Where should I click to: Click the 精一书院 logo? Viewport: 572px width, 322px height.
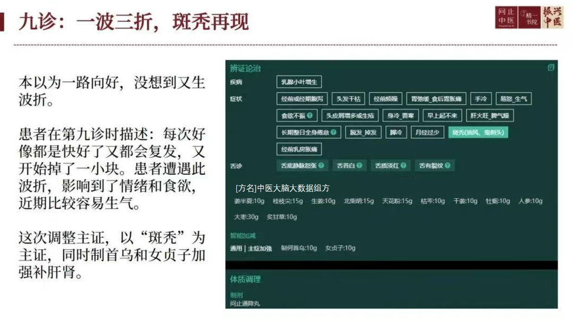click(529, 17)
